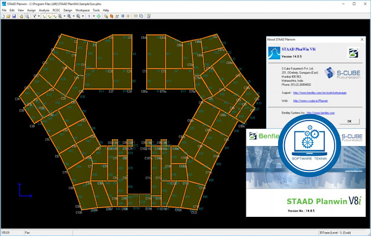Open the Analysis menu

44,10
